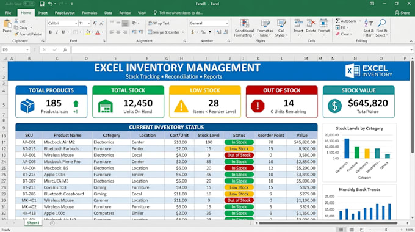
Task: Click the Undo arrow icon
Action: coord(50,4)
